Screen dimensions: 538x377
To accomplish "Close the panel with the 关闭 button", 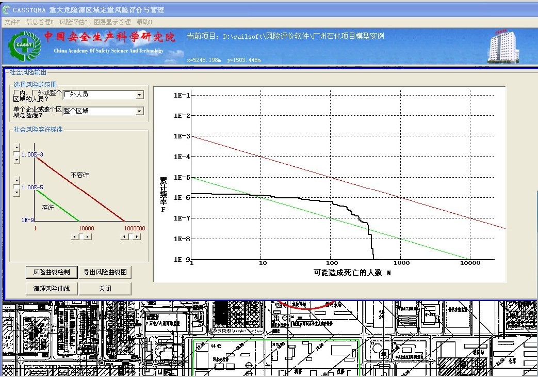I will point(105,288).
